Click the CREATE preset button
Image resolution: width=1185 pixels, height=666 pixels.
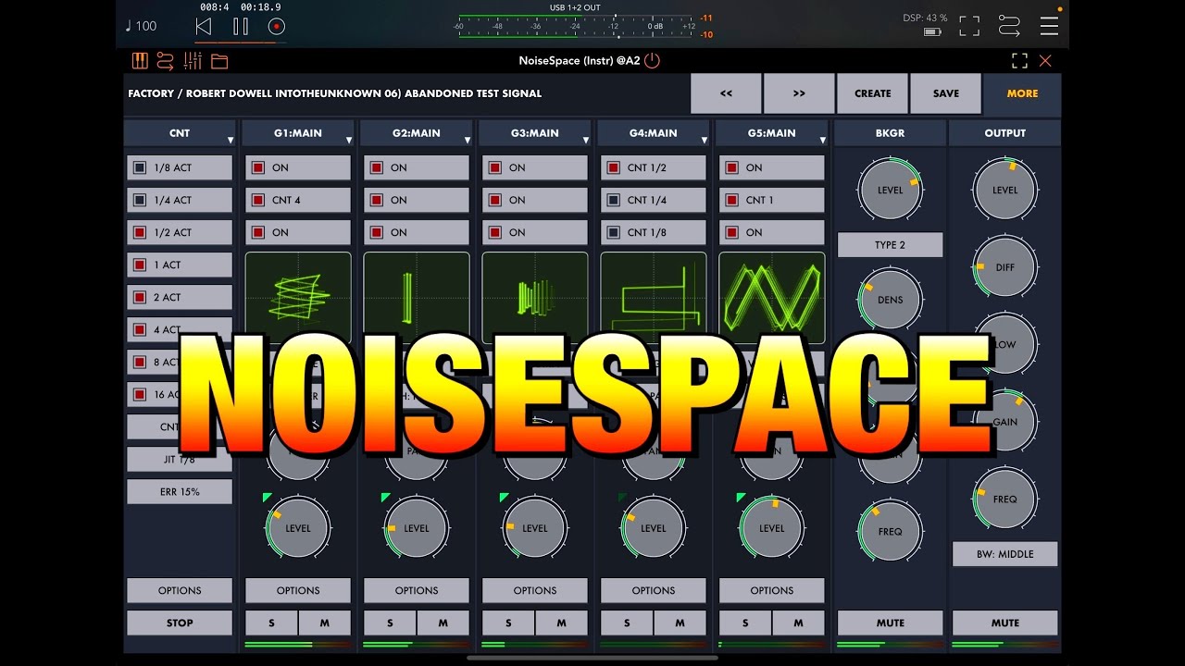click(873, 93)
